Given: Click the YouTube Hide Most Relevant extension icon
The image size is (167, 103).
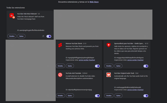Looking at the screenshot, I should (x=12, y=16).
